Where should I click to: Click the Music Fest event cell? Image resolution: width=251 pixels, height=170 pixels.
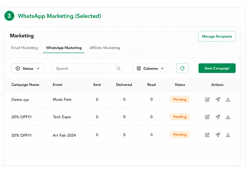pos(62,99)
